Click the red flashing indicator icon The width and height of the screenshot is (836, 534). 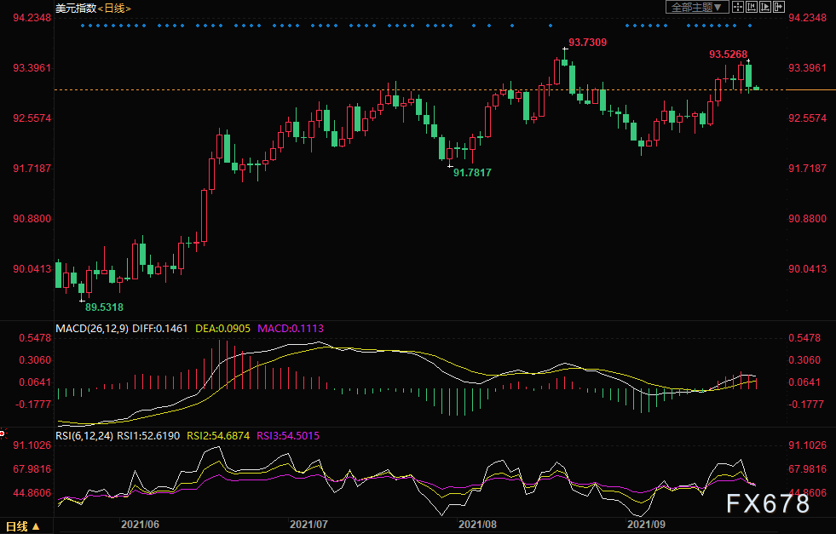point(3,433)
